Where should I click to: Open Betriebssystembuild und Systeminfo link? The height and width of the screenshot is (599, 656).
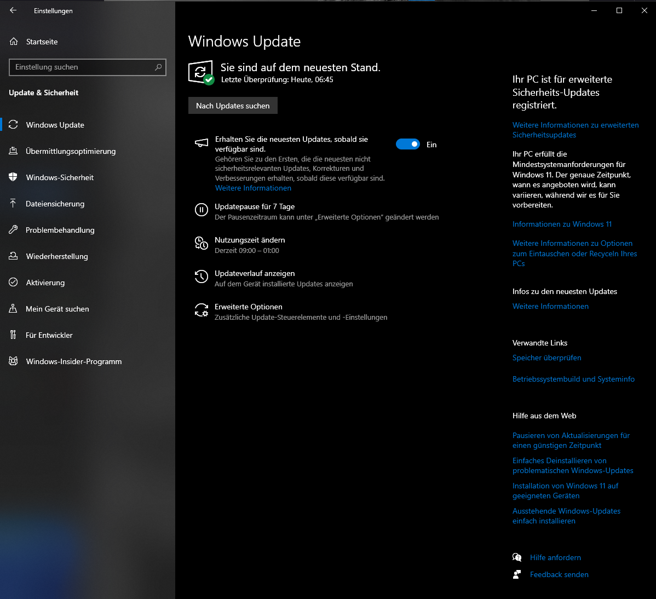pyautogui.click(x=573, y=379)
